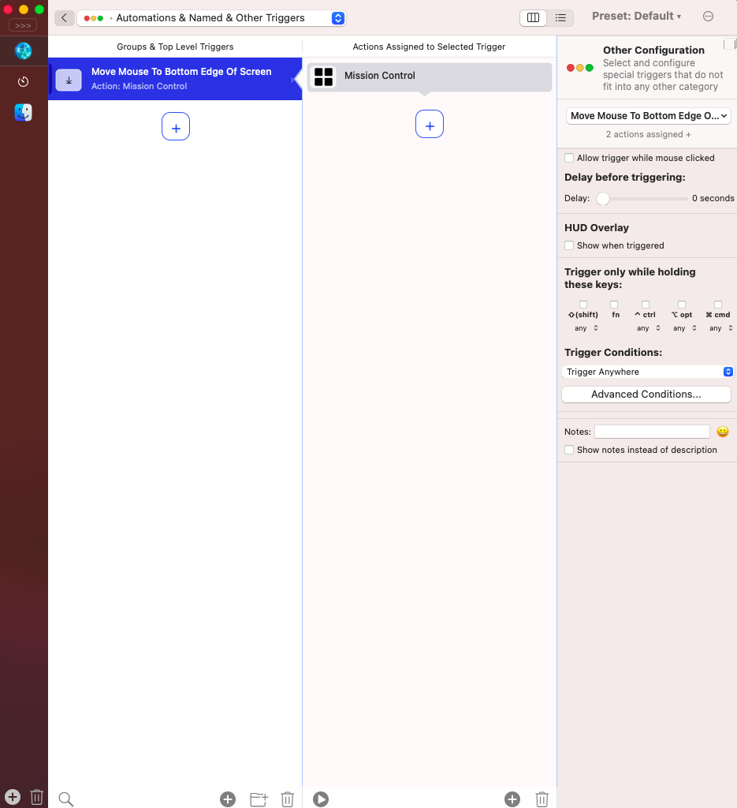The height and width of the screenshot is (808, 737).
Task: Toggle HUD Overlay Show when triggered
Action: (x=569, y=245)
